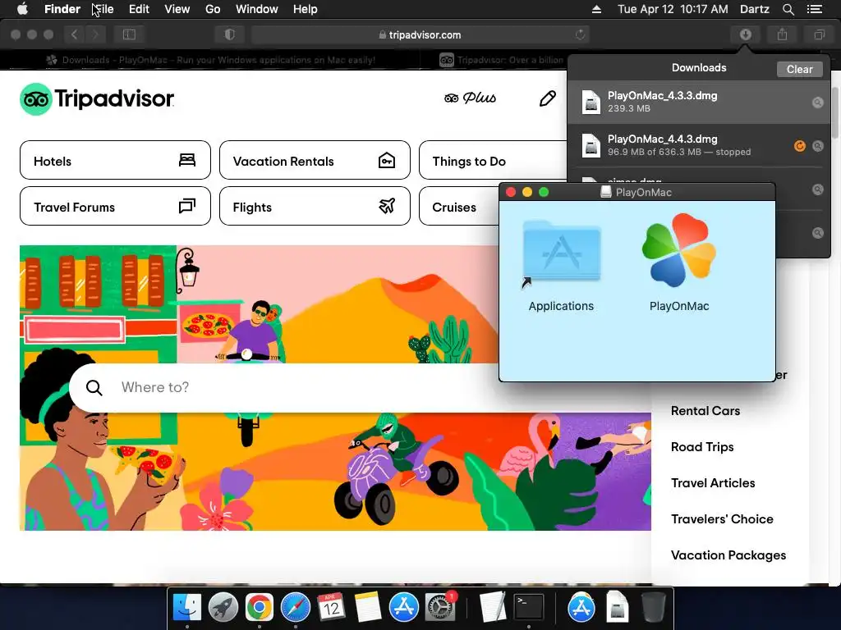Screen dimensions: 841x630
Task: Show PlayOnMac_4.3.3.dmg in Finder via magnifier
Action: [817, 103]
